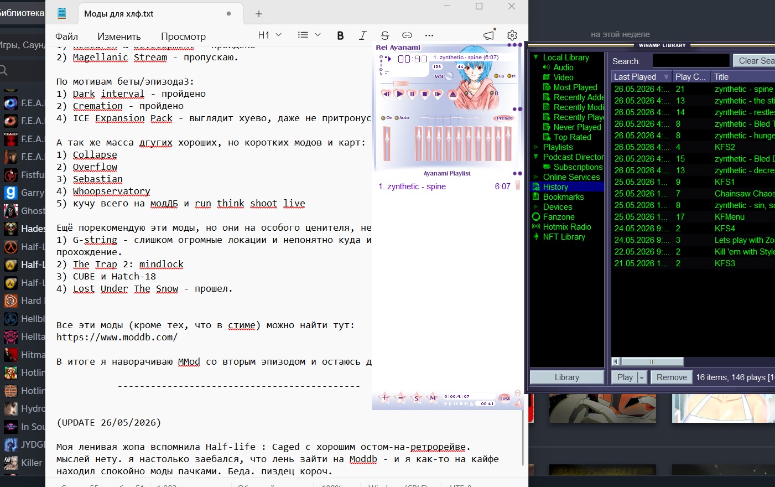775x487 pixels.
Task: Toggle Winamp equalizer window with Eq button
Action: (498, 76)
